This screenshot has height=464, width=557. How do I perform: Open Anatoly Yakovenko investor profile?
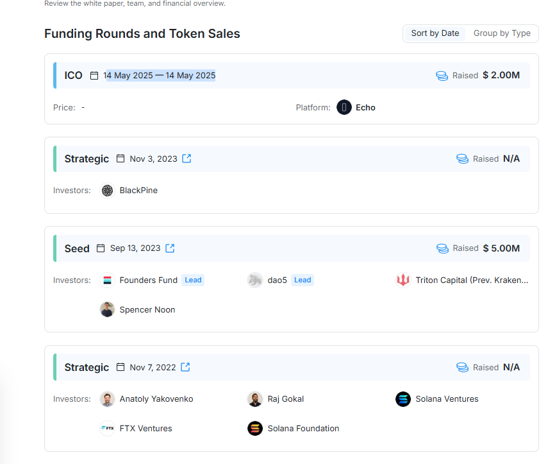156,399
